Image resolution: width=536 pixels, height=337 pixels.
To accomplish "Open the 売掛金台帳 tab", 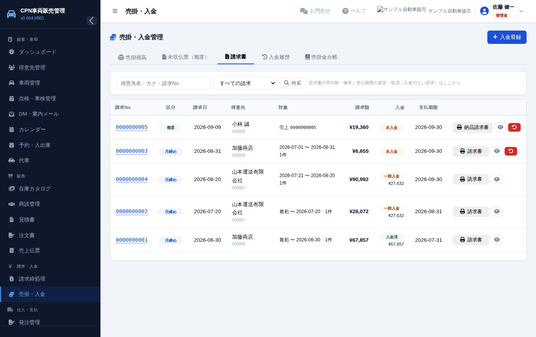I will click(321, 57).
